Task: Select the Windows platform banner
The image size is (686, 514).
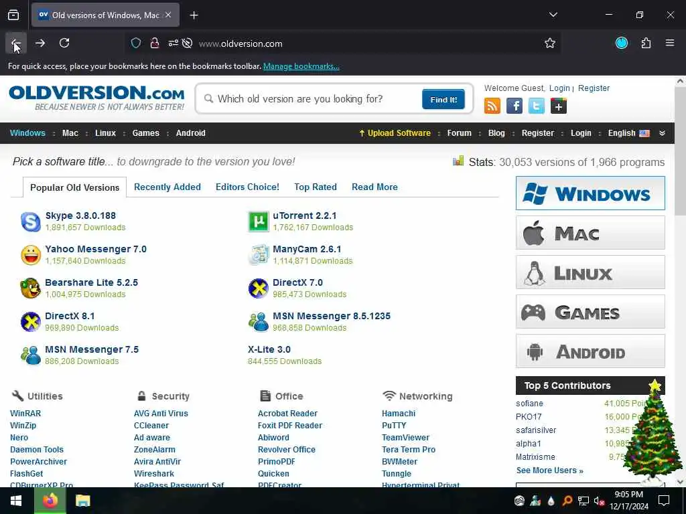Action: click(x=590, y=193)
